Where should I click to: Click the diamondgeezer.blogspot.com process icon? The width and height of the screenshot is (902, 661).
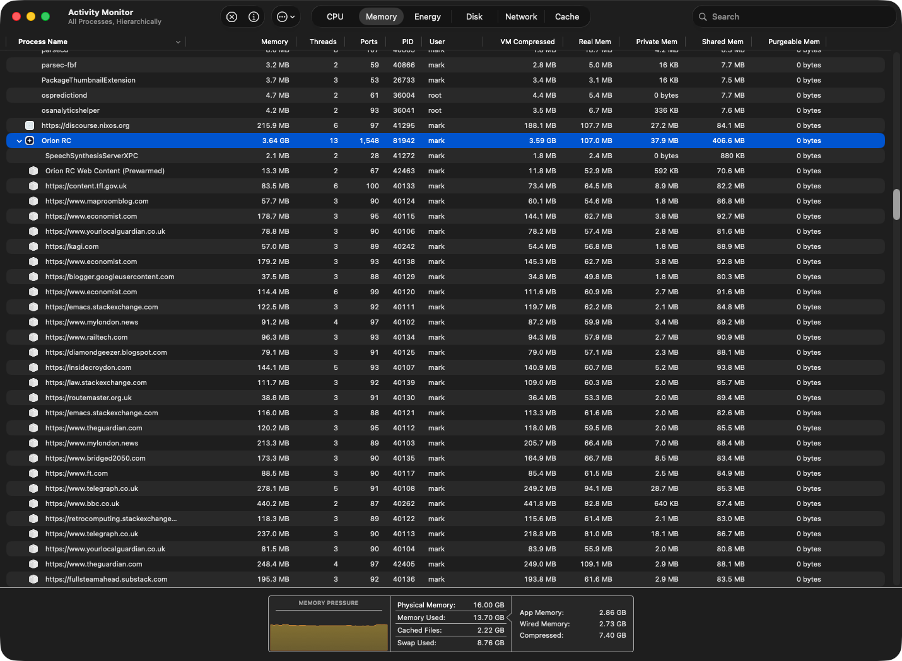pyautogui.click(x=33, y=352)
